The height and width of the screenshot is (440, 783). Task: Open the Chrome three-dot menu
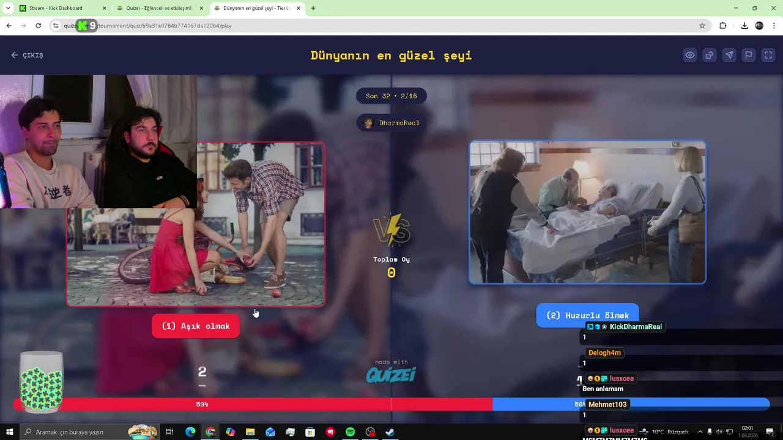[774, 26]
